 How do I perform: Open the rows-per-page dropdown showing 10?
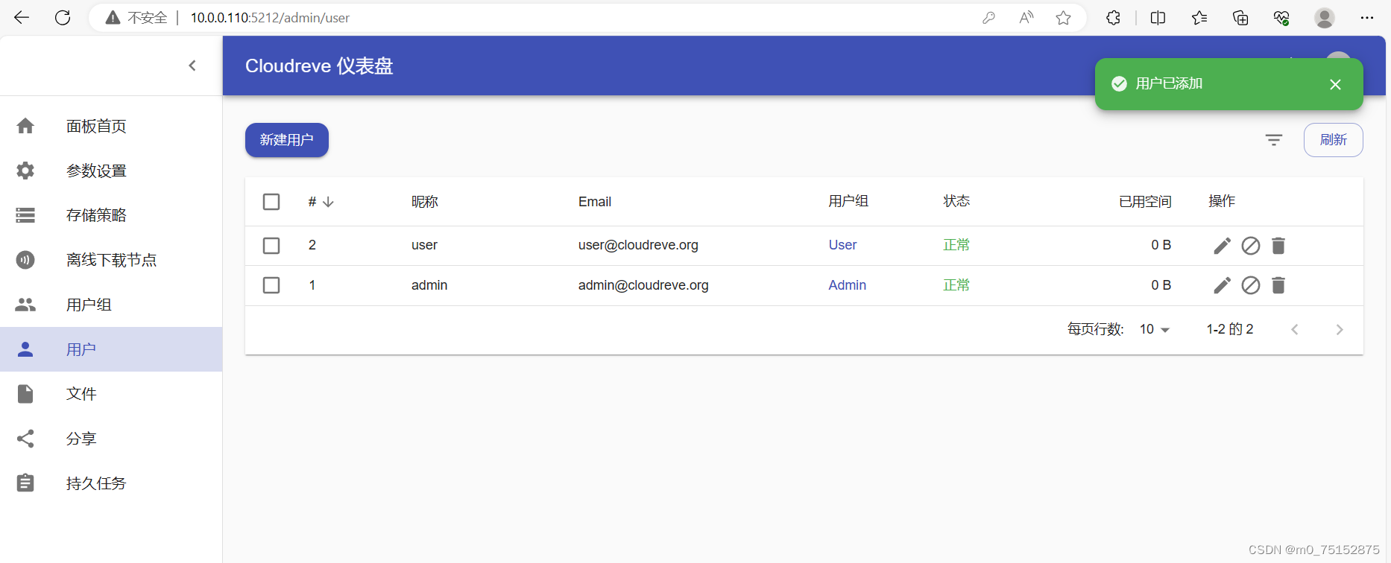tap(1154, 329)
